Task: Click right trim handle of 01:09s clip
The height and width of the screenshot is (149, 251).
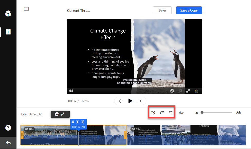Action: pyautogui.click(x=126, y=135)
